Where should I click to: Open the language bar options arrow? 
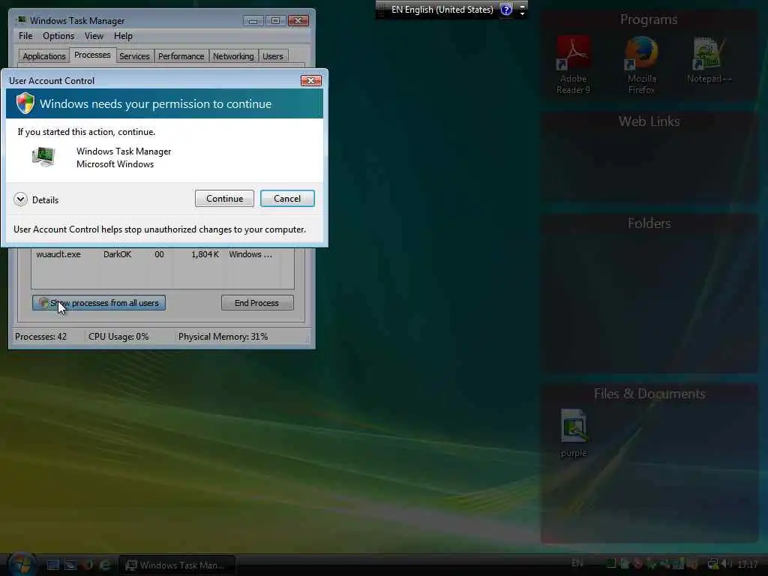coord(522,13)
